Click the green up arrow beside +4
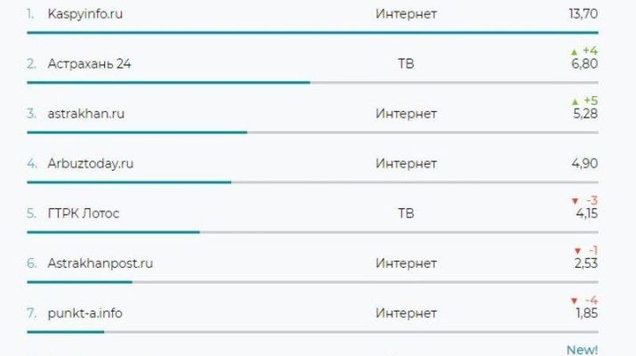The width and height of the screenshot is (636, 356). pyautogui.click(x=574, y=52)
